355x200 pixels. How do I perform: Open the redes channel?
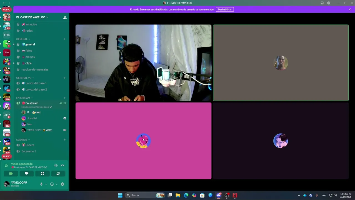(41, 31)
